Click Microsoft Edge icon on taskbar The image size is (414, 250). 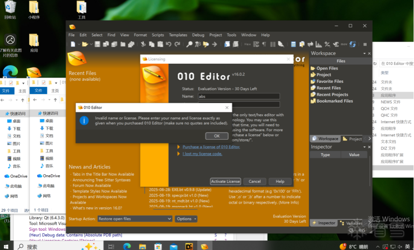point(127,247)
